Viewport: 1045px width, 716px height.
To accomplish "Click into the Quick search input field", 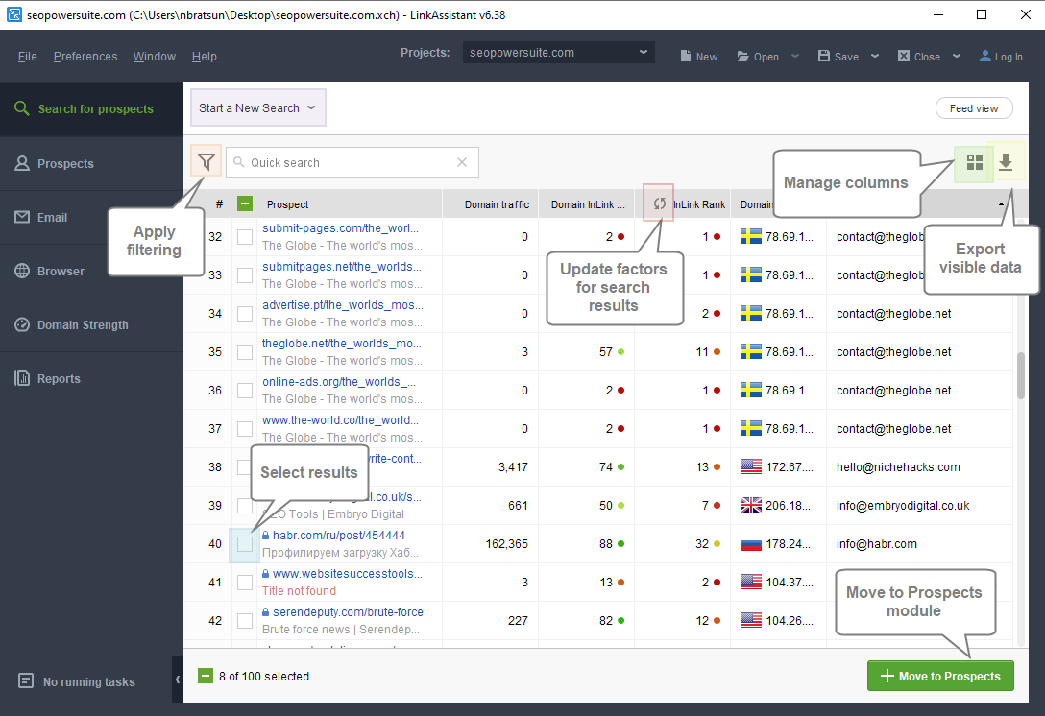I will point(352,162).
